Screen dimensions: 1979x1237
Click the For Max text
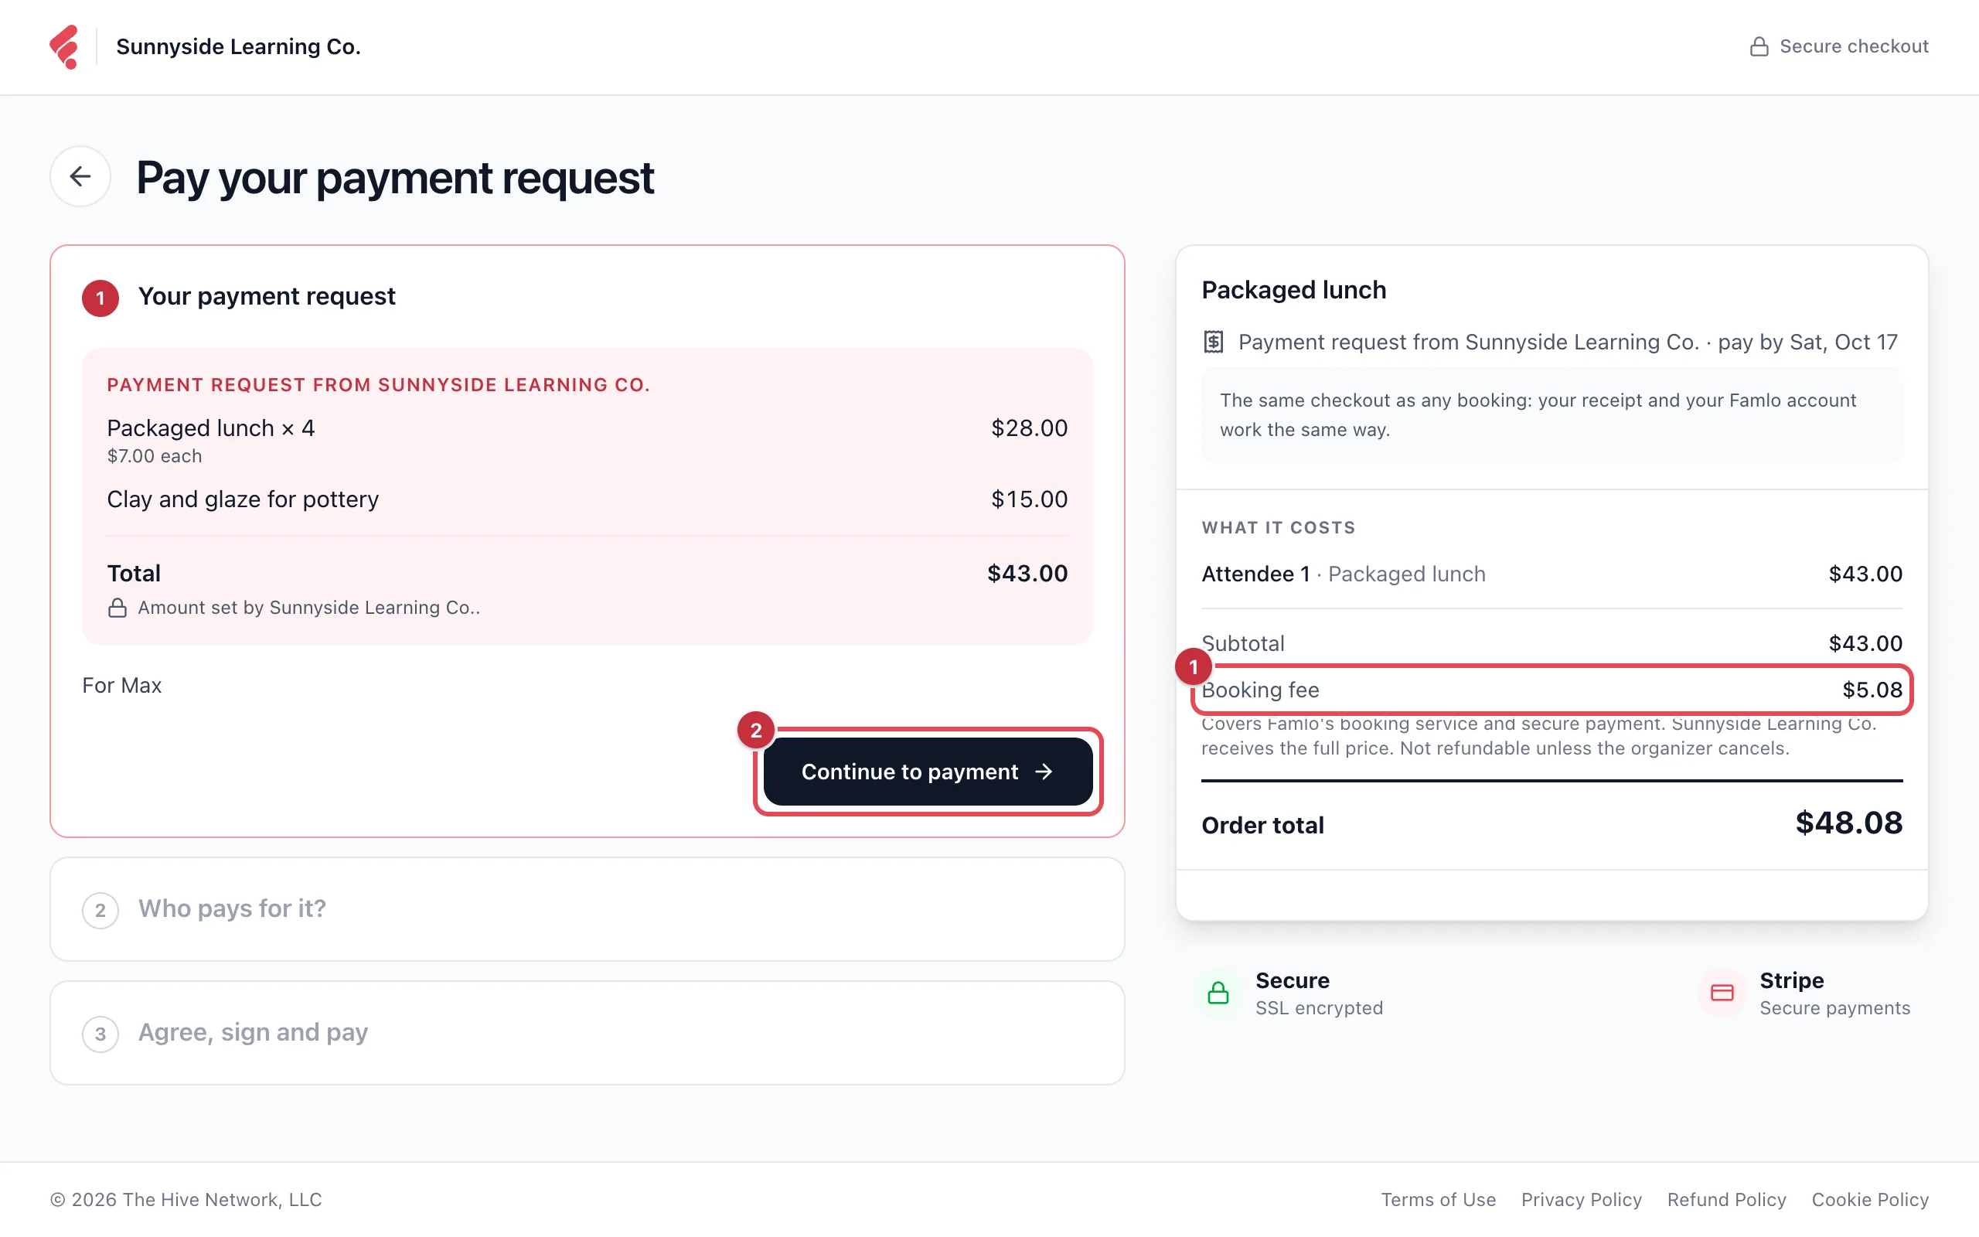coord(122,686)
